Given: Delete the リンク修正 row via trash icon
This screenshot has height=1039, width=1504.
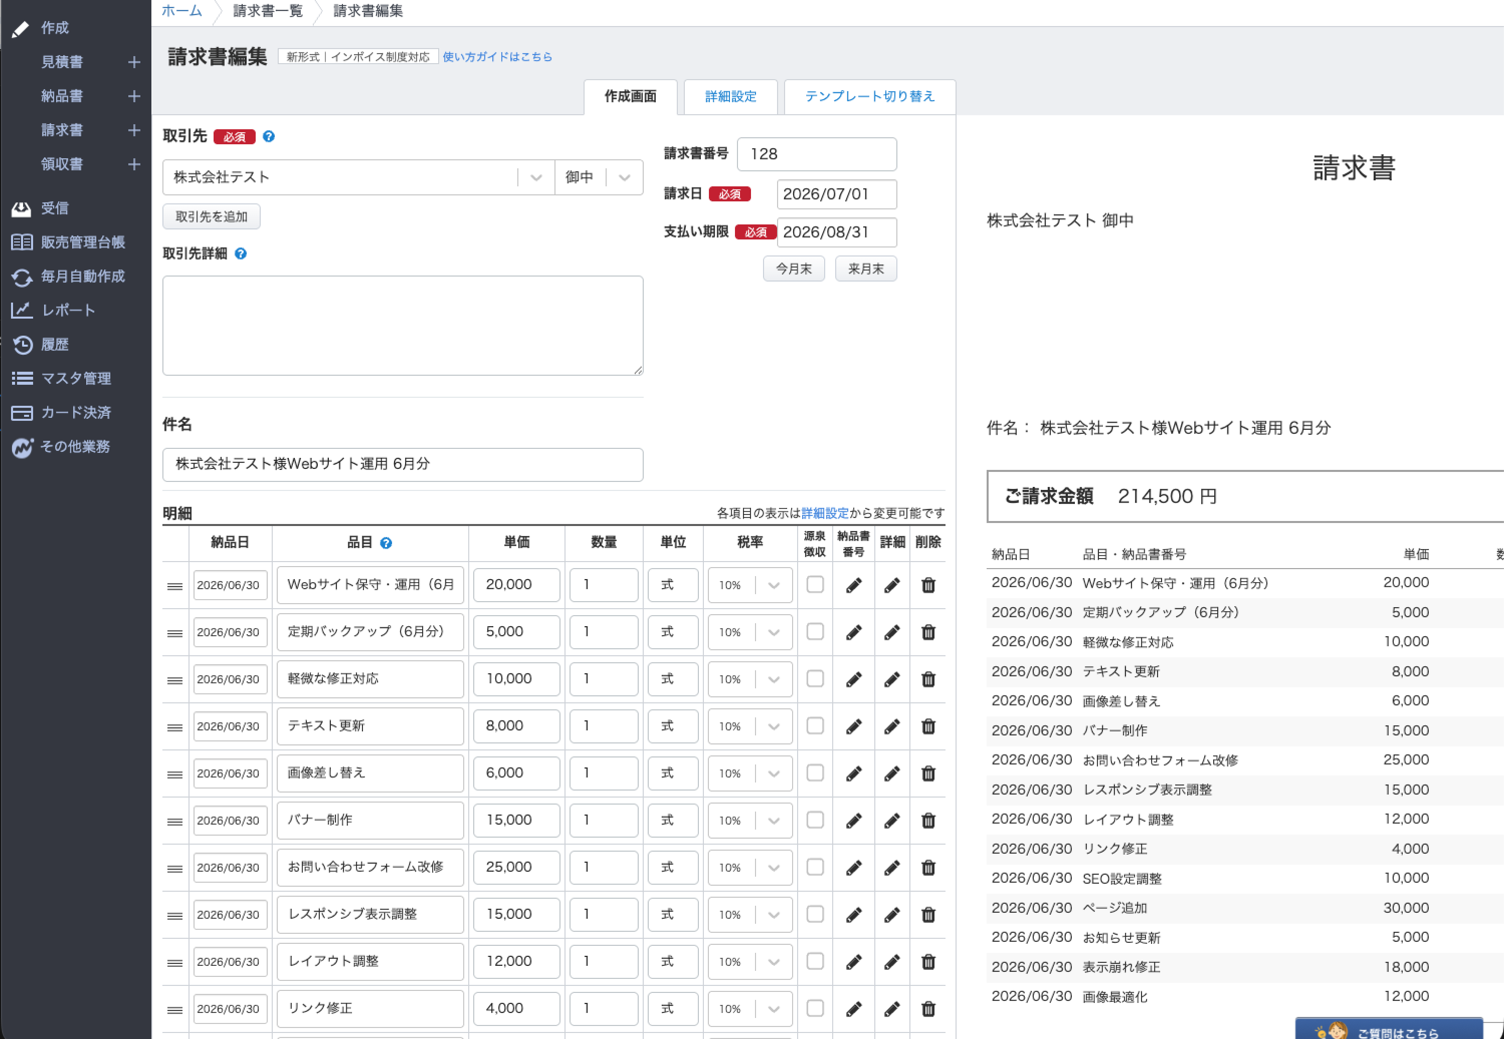Looking at the screenshot, I should [x=928, y=1008].
